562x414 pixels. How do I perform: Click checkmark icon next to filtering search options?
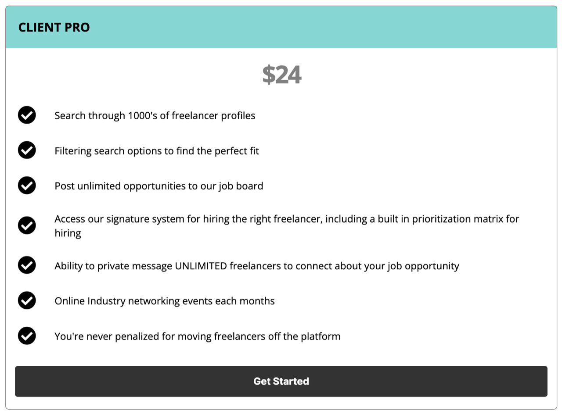click(x=27, y=150)
